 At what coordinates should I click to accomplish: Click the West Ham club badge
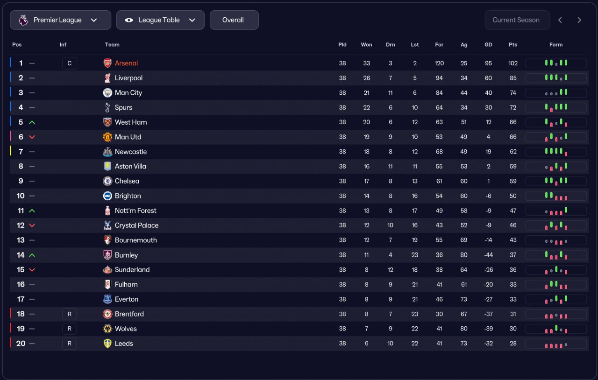coord(107,122)
